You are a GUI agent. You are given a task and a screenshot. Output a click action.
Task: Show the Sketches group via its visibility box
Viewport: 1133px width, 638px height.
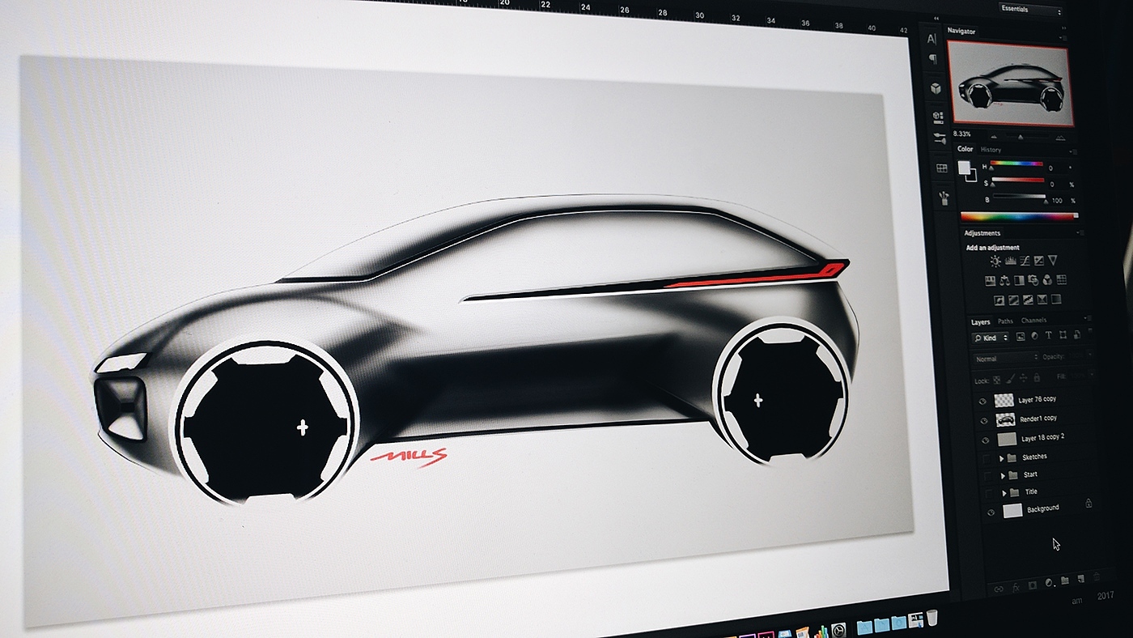pyautogui.click(x=986, y=459)
